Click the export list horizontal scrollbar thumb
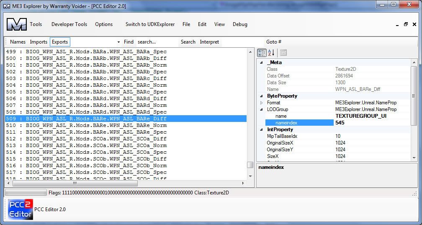The height and width of the screenshot is (225, 422). point(75,183)
